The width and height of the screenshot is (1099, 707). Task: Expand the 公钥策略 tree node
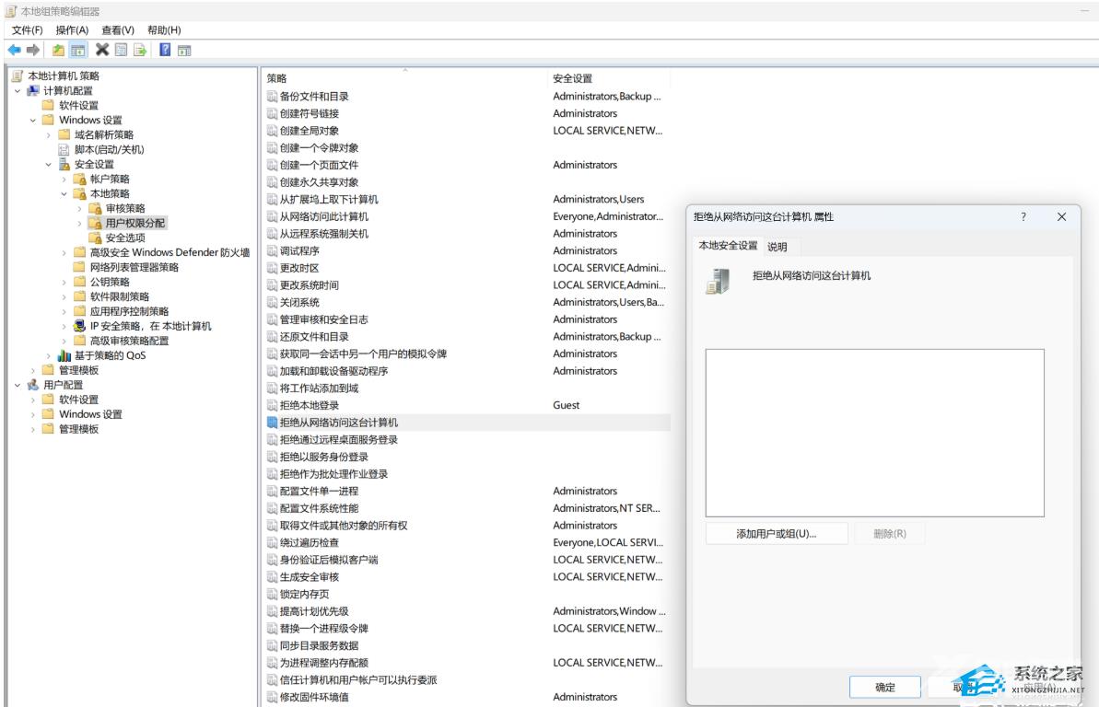click(x=64, y=283)
